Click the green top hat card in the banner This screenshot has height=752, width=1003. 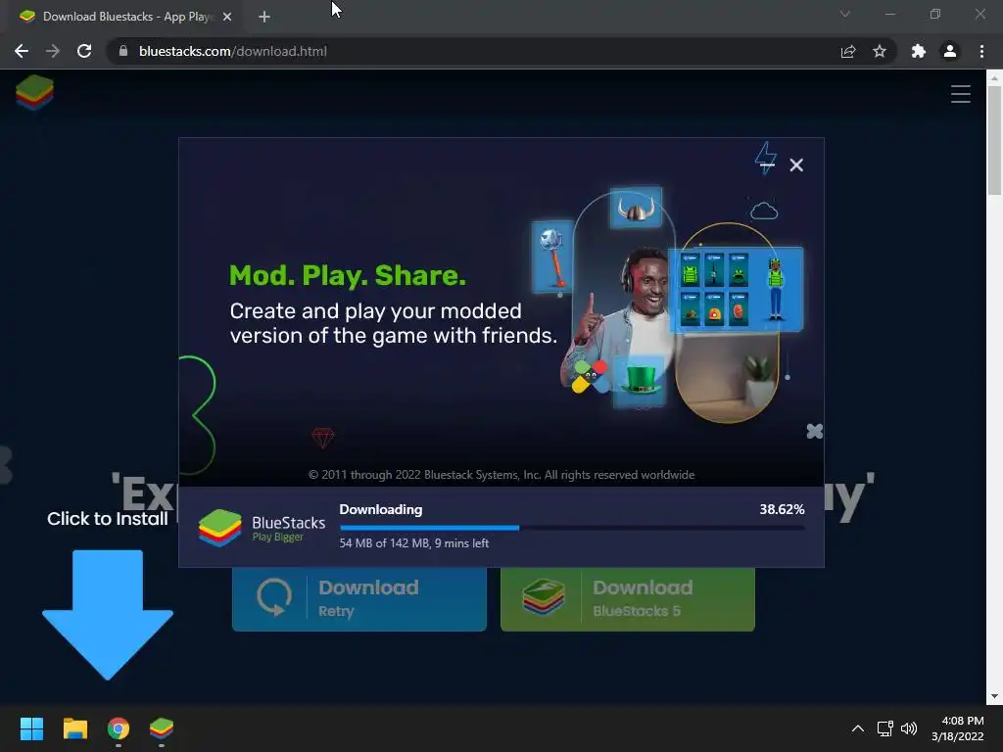[640, 381]
